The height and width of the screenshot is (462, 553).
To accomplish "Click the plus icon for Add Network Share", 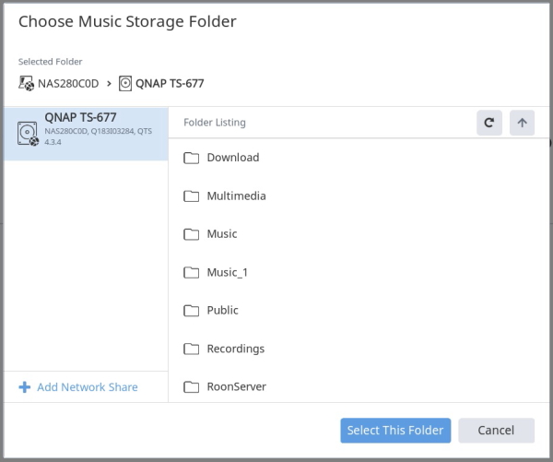I will (x=24, y=387).
